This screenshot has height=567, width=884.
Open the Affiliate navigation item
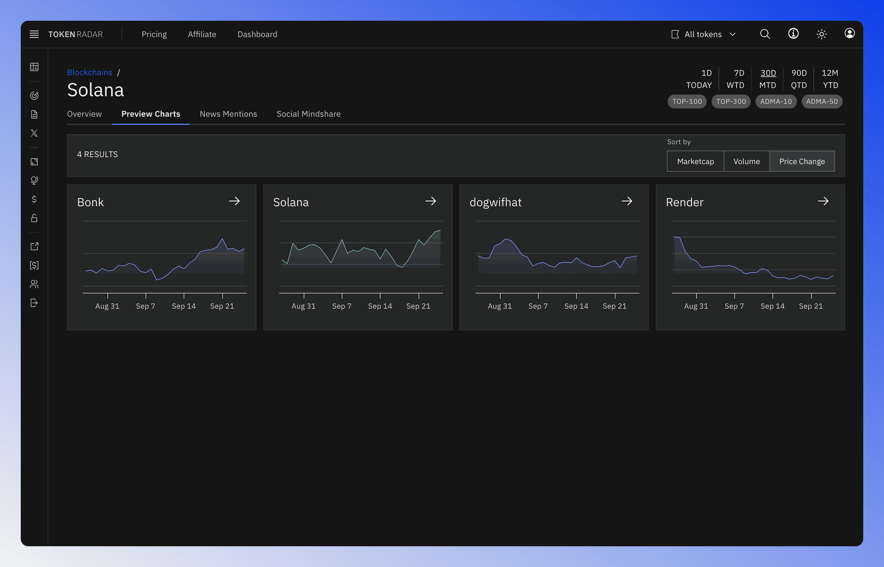pos(202,34)
